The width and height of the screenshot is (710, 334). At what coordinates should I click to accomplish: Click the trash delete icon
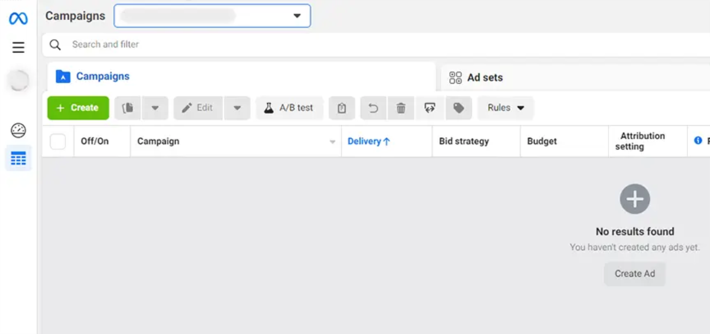point(401,108)
